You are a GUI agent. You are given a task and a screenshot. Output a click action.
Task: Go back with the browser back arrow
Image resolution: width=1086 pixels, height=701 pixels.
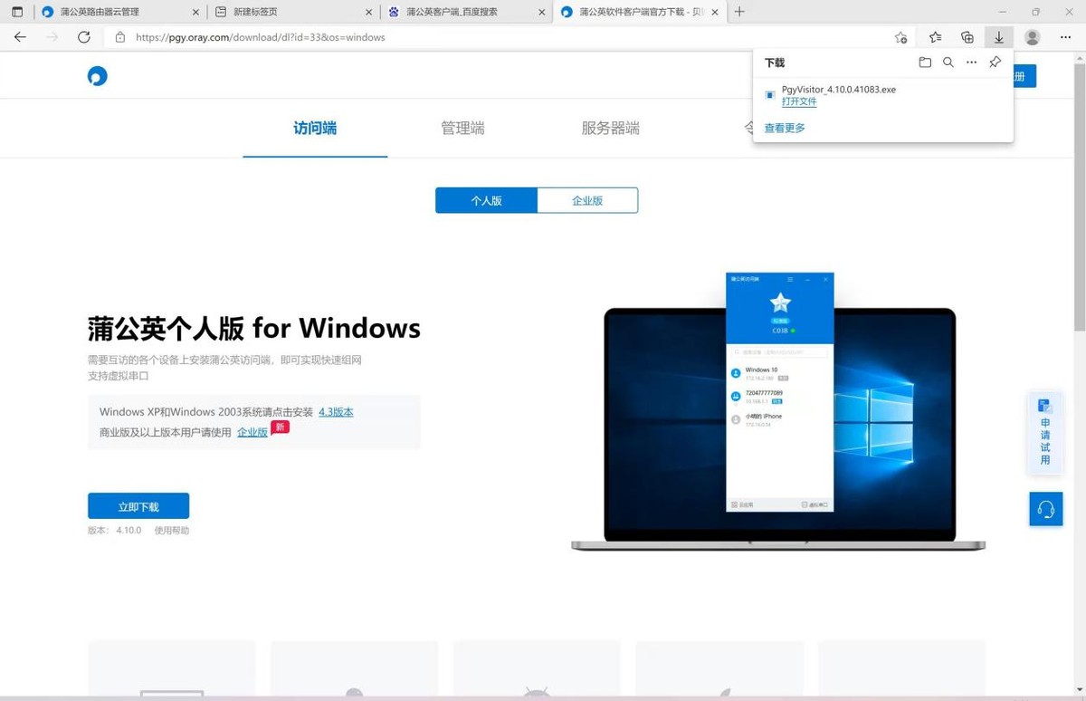click(20, 37)
